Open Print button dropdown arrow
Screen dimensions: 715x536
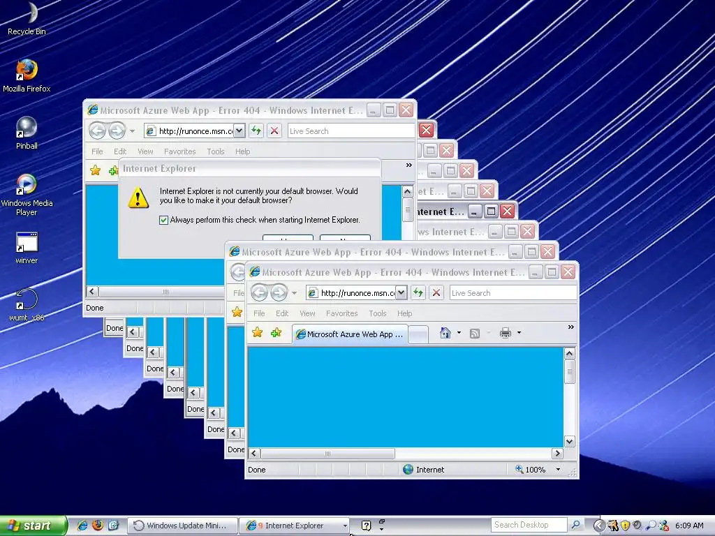[x=519, y=333]
